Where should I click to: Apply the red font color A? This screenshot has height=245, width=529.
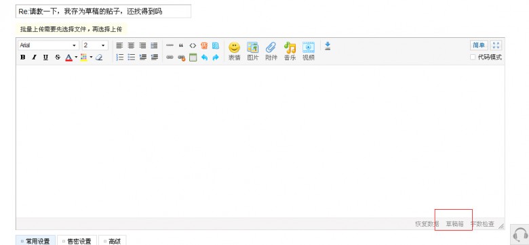(x=68, y=58)
